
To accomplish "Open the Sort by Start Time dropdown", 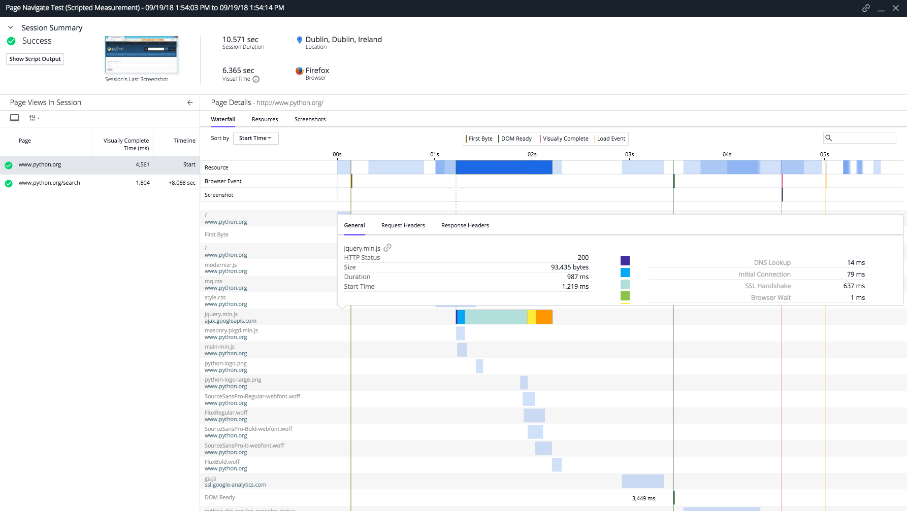I will point(255,138).
